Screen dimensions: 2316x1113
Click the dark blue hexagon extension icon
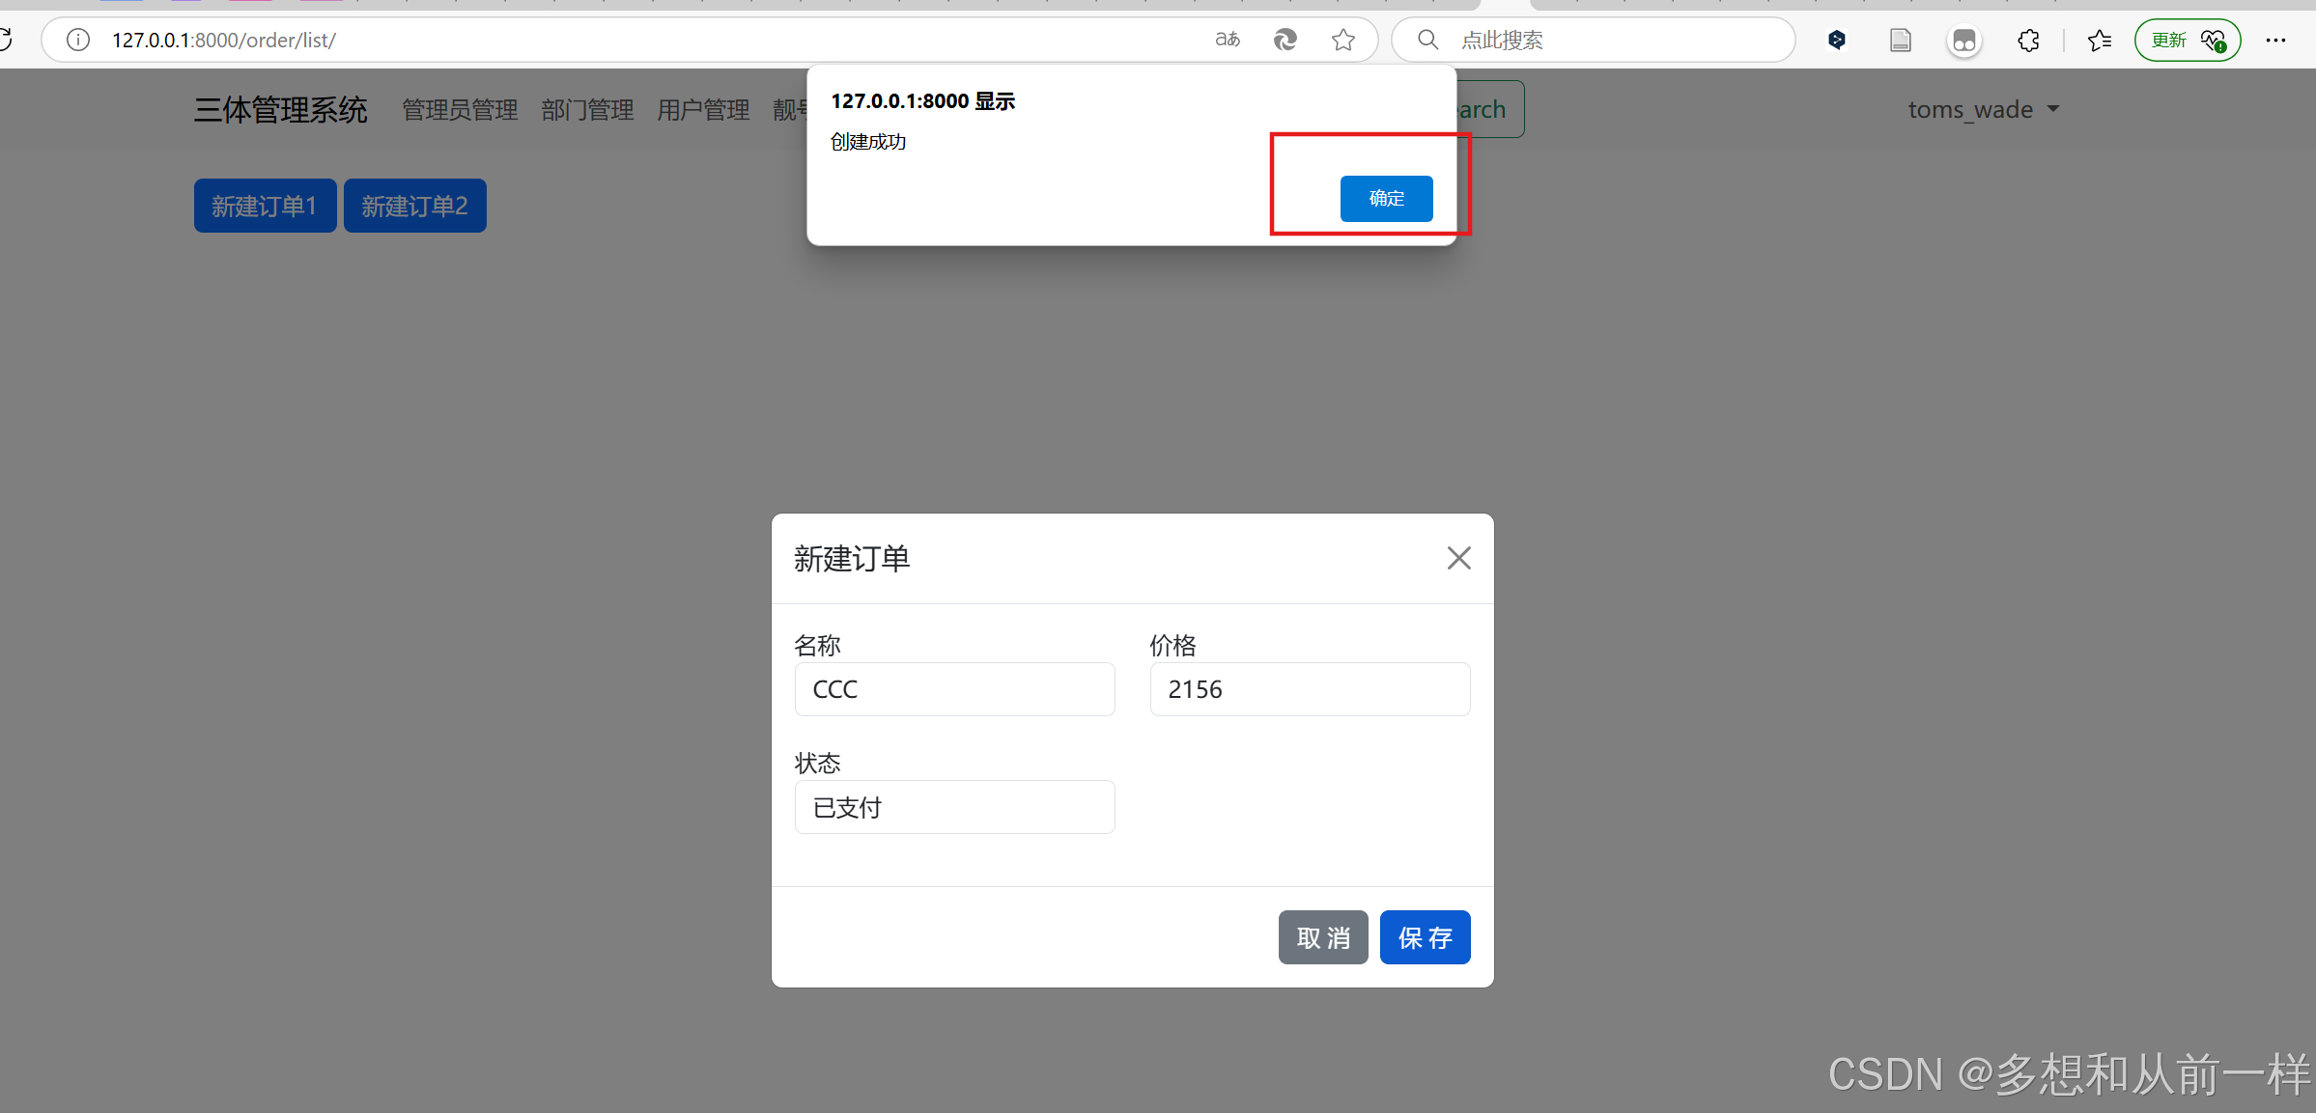point(1837,40)
